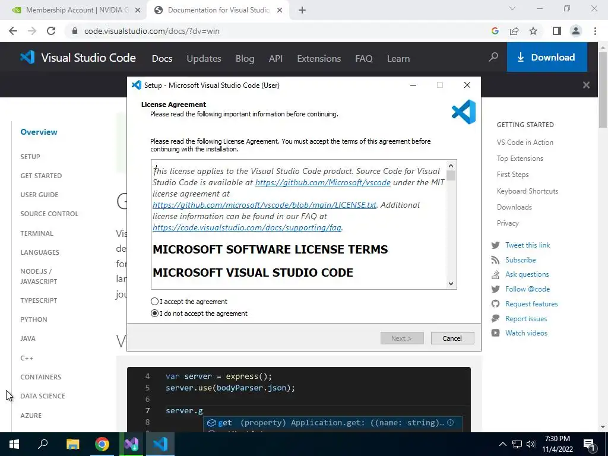
Task: Bookmark page with star icon
Action: pos(534,31)
